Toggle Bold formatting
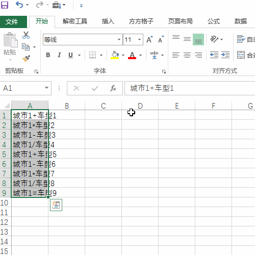 48,55
